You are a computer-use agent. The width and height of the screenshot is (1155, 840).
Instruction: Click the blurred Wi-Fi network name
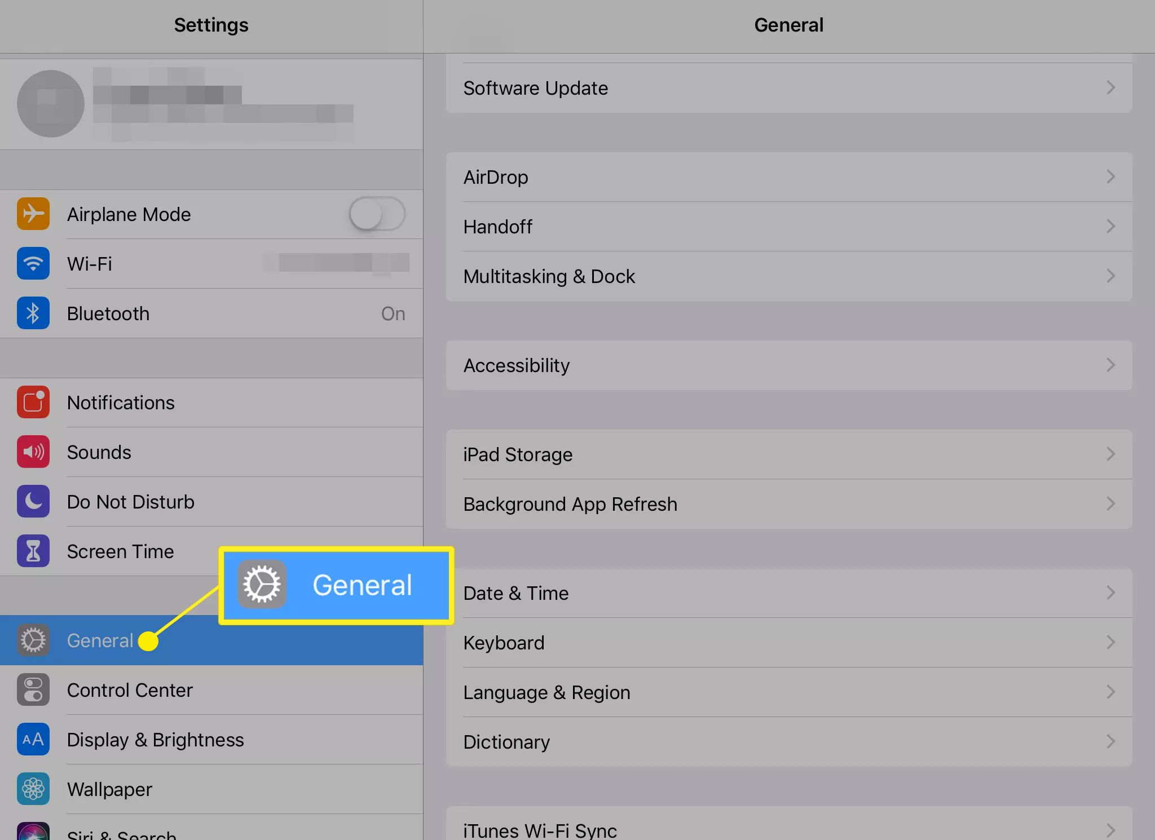(x=337, y=263)
